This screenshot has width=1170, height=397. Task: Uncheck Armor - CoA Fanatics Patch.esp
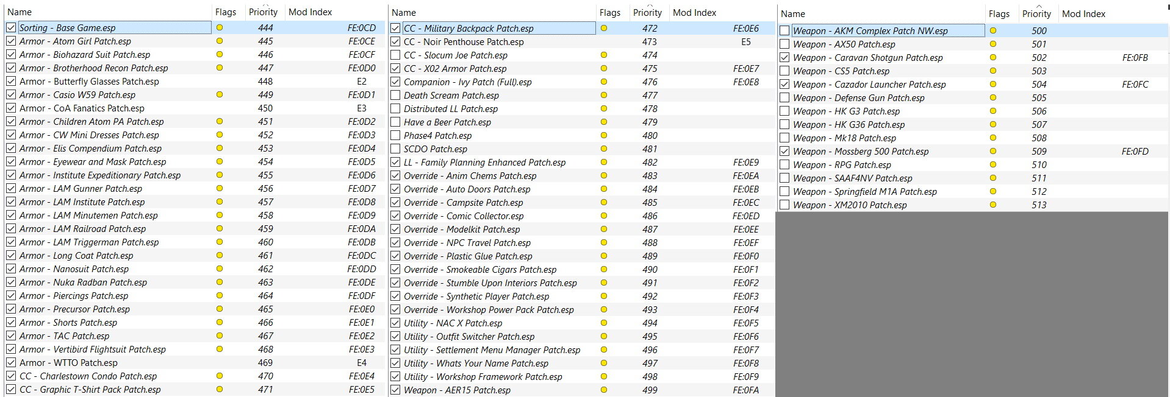(x=11, y=108)
